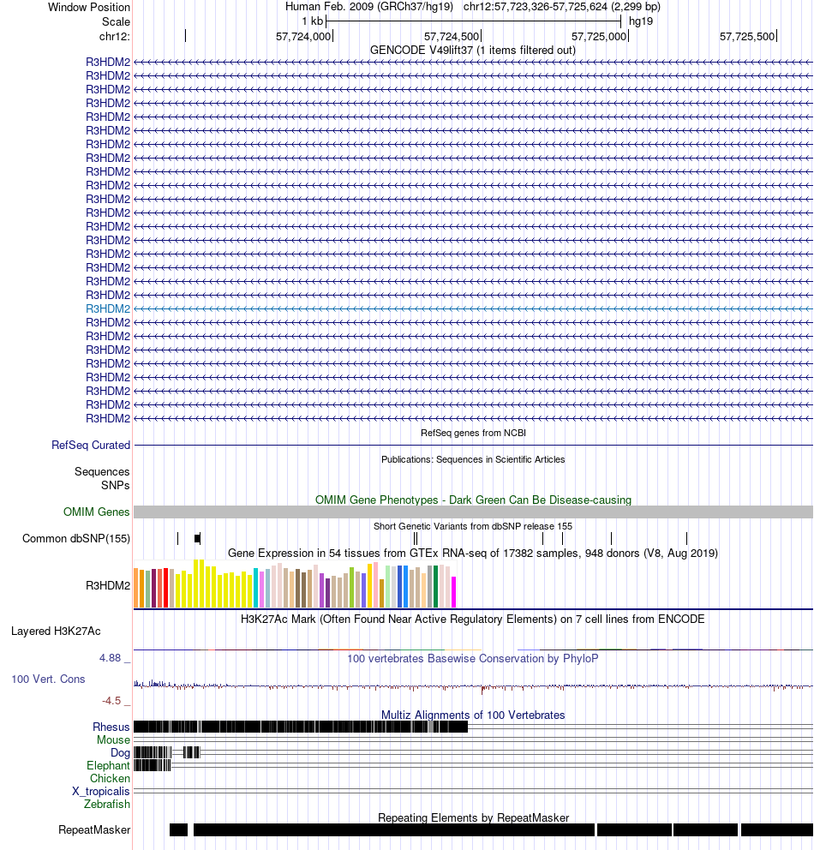
Task: Click the SNPs track label
Action: tap(115, 485)
